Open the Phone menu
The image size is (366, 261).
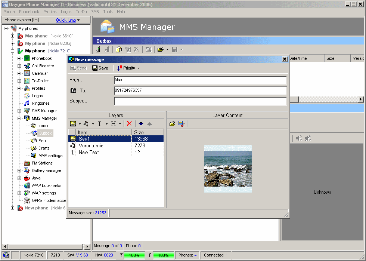pos(9,12)
